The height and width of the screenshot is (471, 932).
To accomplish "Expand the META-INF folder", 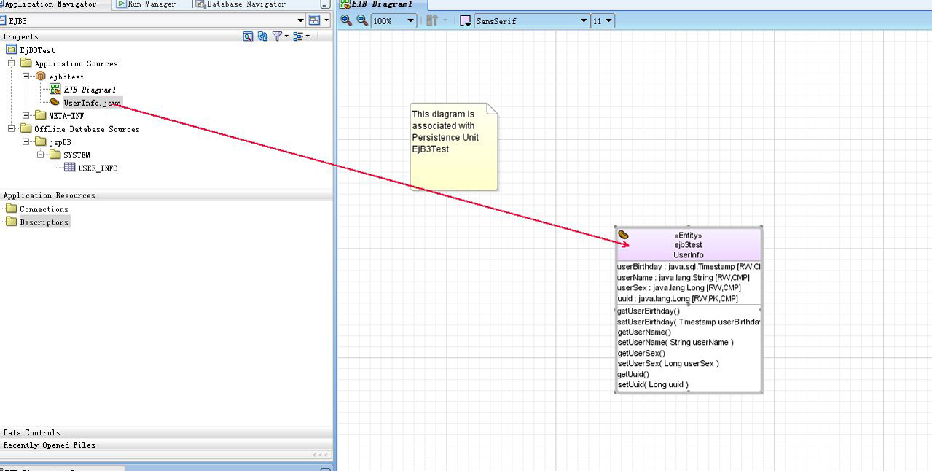I will point(26,115).
